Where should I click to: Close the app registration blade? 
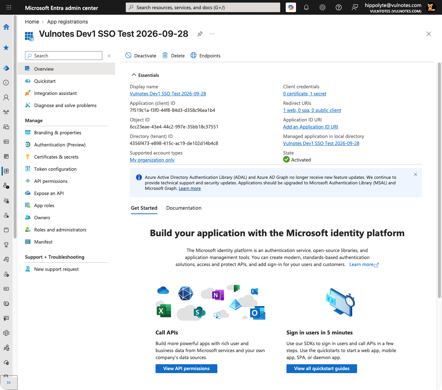tap(429, 34)
